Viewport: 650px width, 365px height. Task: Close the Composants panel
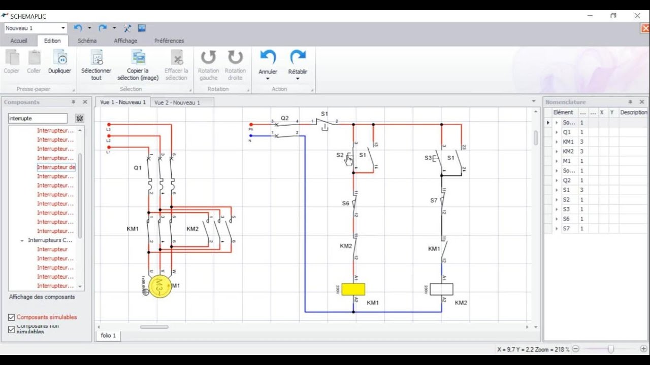[85, 102]
